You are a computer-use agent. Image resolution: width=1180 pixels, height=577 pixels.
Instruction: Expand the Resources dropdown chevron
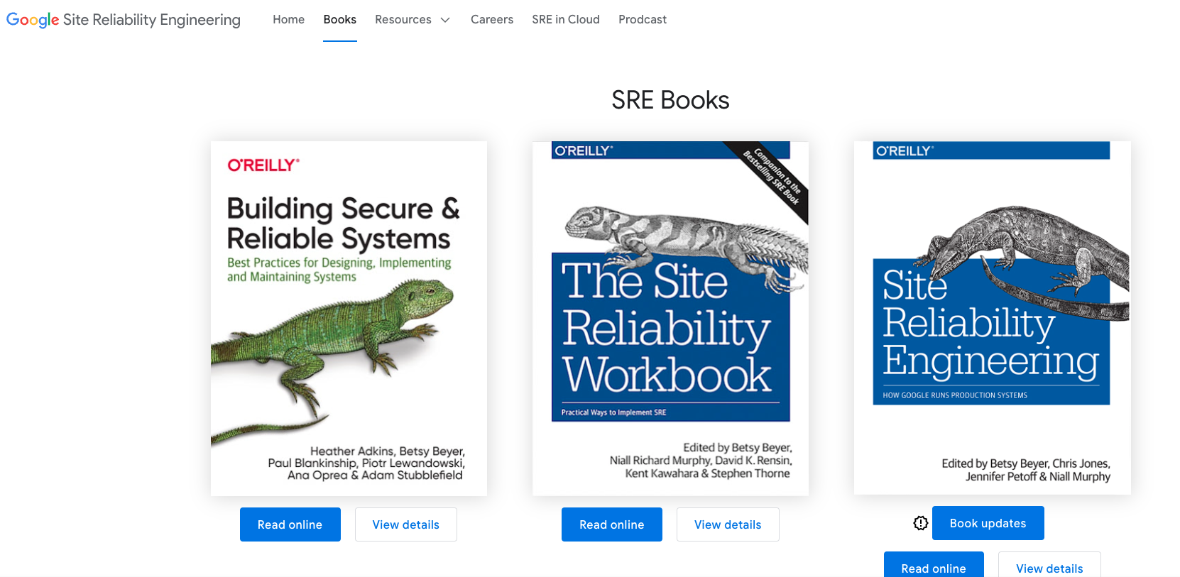tap(445, 20)
